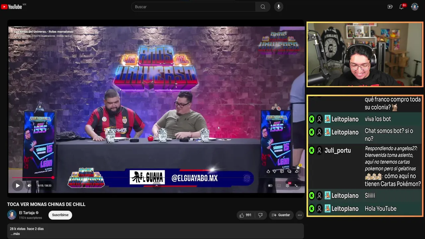Viewport: 425px width, 239px height.
Task: Click the lock icon in the player
Action: 298,168
